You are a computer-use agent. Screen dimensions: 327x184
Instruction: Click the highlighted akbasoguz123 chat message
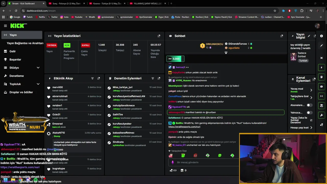[x=226, y=112]
